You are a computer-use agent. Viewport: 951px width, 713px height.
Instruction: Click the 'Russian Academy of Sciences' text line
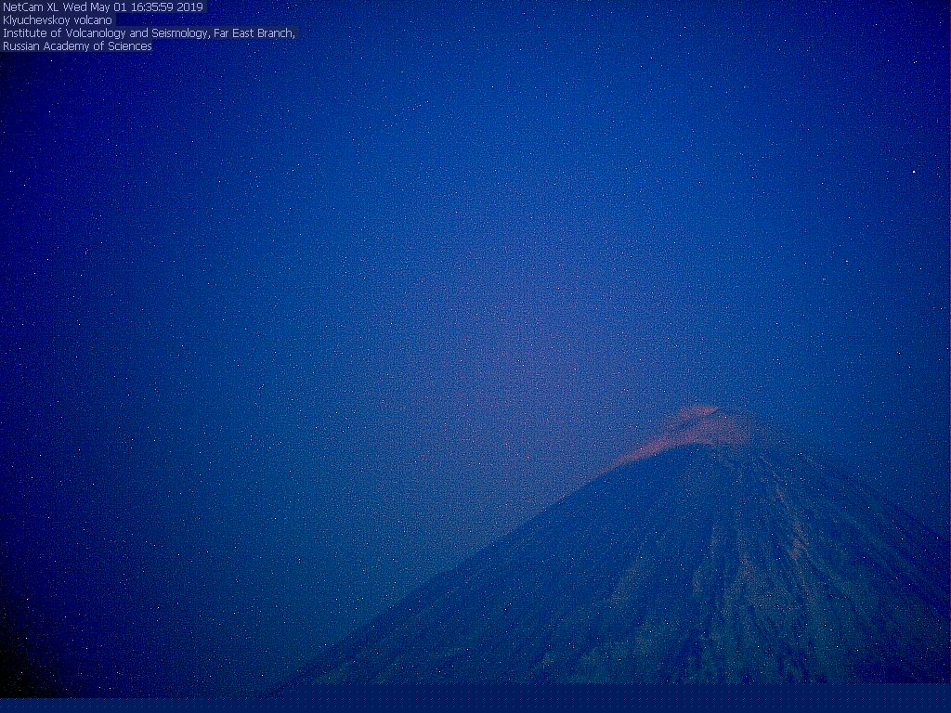pos(77,46)
